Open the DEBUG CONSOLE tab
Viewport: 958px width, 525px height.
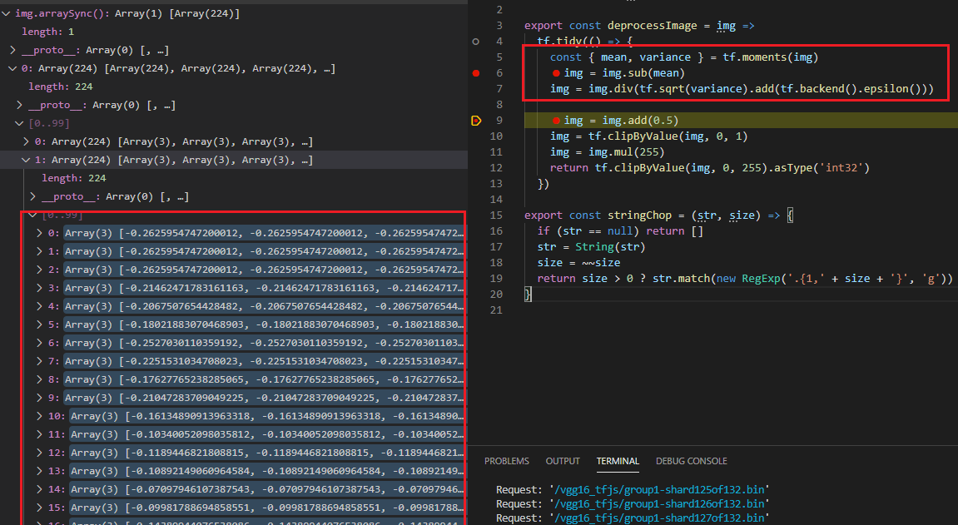tap(692, 462)
